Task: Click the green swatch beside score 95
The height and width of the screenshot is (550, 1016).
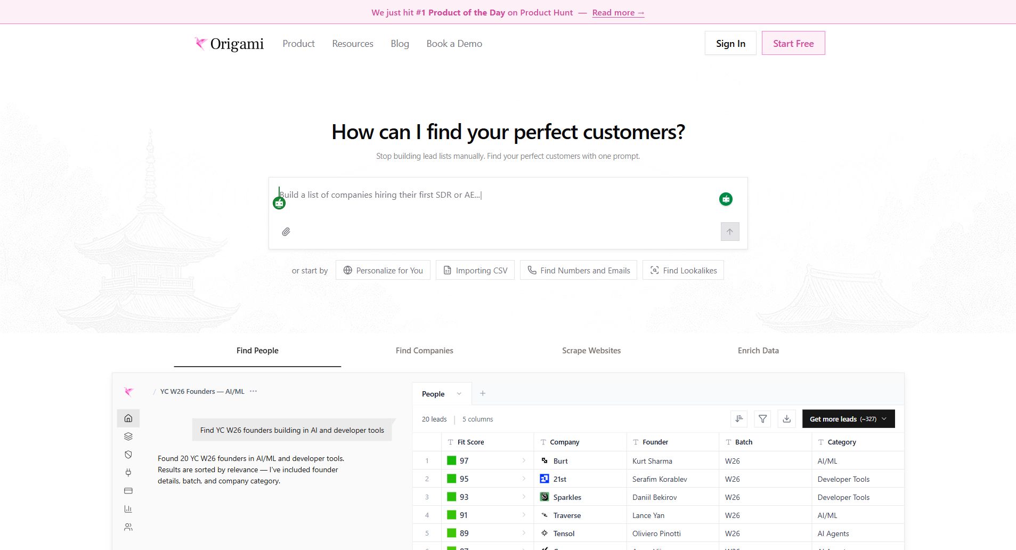Action: click(x=451, y=479)
